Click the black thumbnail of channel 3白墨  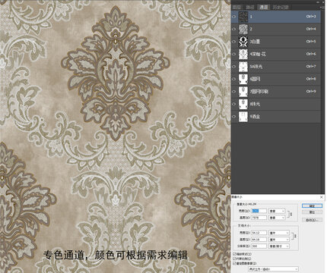tap(243, 42)
